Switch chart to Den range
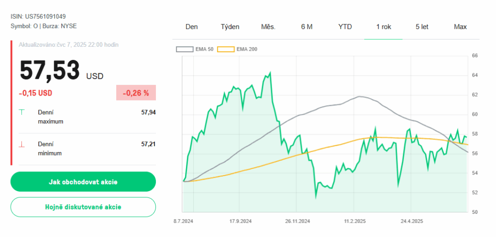 191,27
